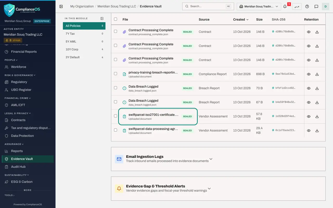Check the swiftparcel-data-processing-agreement row checkbox
The image size is (333, 208).
pyautogui.click(x=116, y=130)
